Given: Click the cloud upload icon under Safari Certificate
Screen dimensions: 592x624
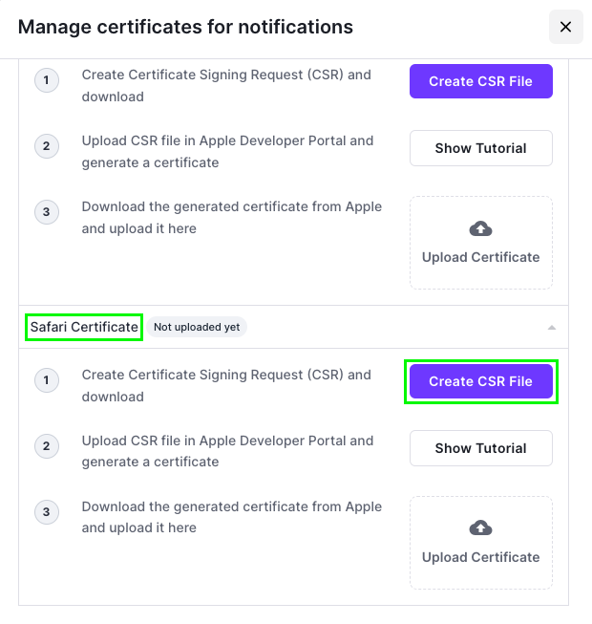Looking at the screenshot, I should click(481, 527).
